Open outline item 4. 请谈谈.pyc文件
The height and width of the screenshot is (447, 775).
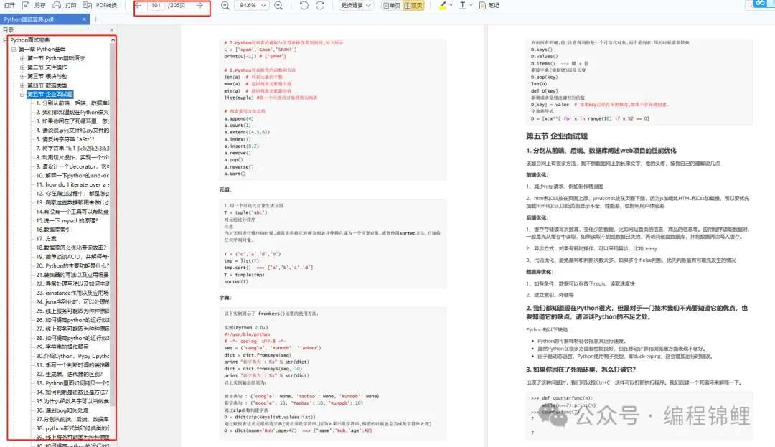point(72,131)
